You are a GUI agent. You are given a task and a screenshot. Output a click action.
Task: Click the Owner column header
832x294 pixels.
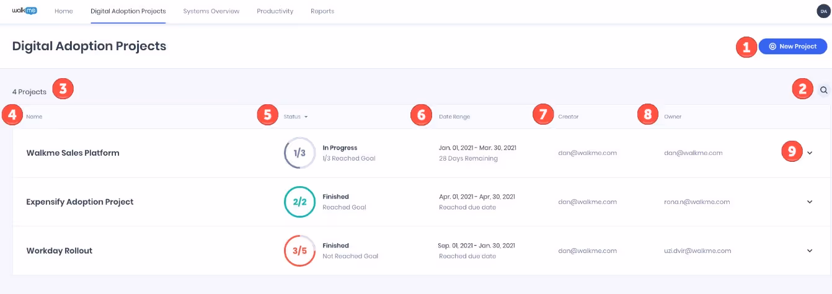point(673,117)
